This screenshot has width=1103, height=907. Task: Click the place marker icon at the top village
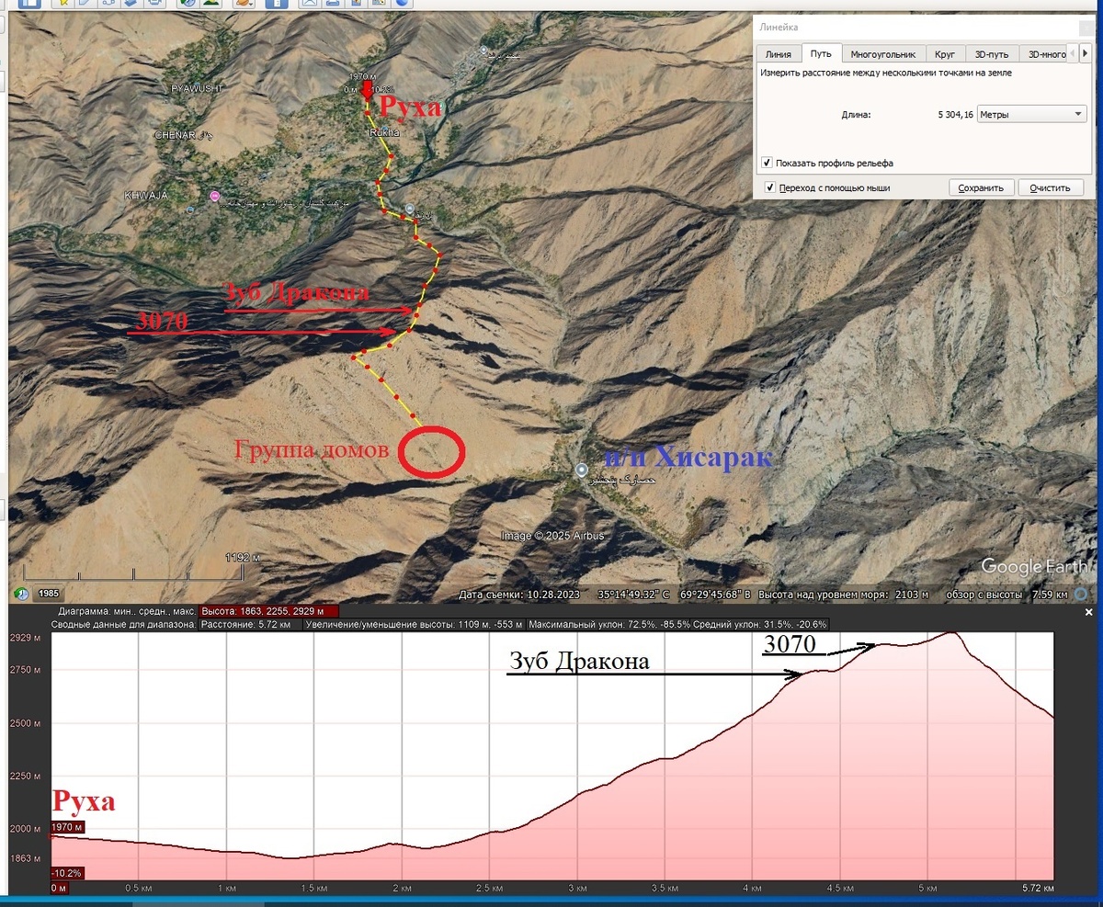(x=484, y=49)
